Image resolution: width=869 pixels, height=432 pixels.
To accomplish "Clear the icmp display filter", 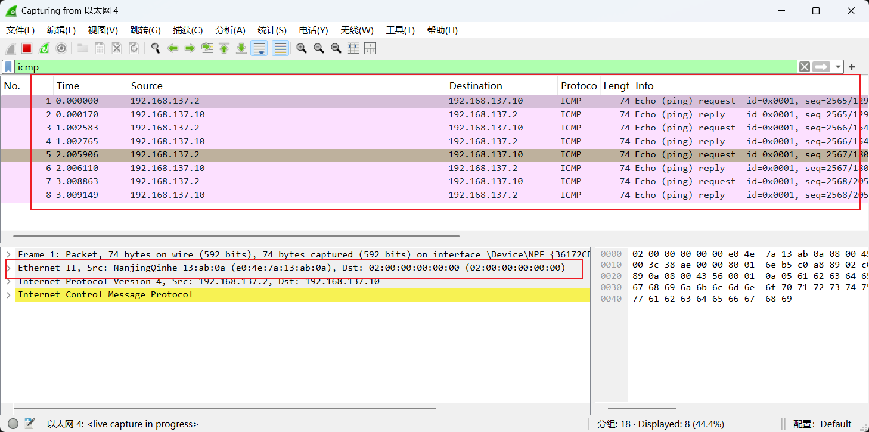I will tap(805, 67).
